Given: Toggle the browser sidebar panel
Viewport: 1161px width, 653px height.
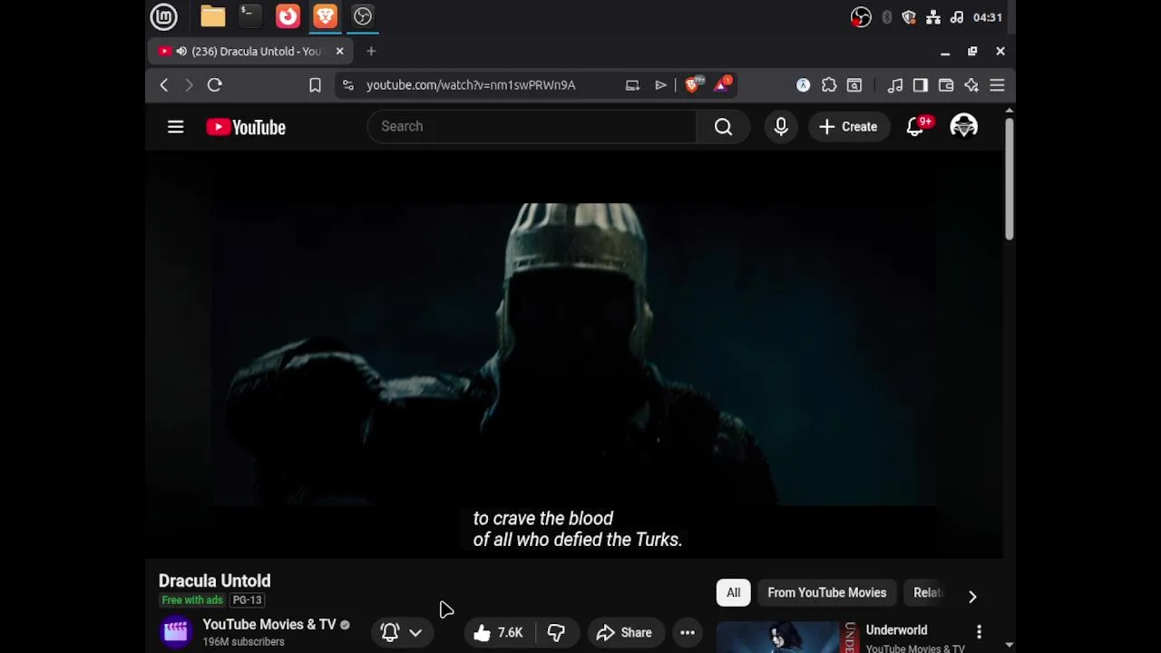Looking at the screenshot, I should pyautogui.click(x=921, y=85).
